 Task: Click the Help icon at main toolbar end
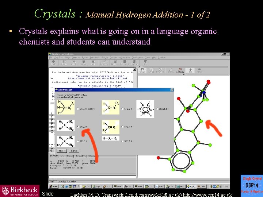coord(145,63)
